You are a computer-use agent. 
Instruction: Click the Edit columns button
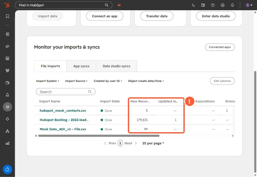[222, 81]
